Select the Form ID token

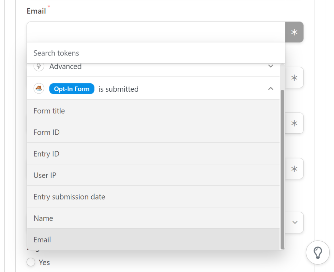(153, 132)
